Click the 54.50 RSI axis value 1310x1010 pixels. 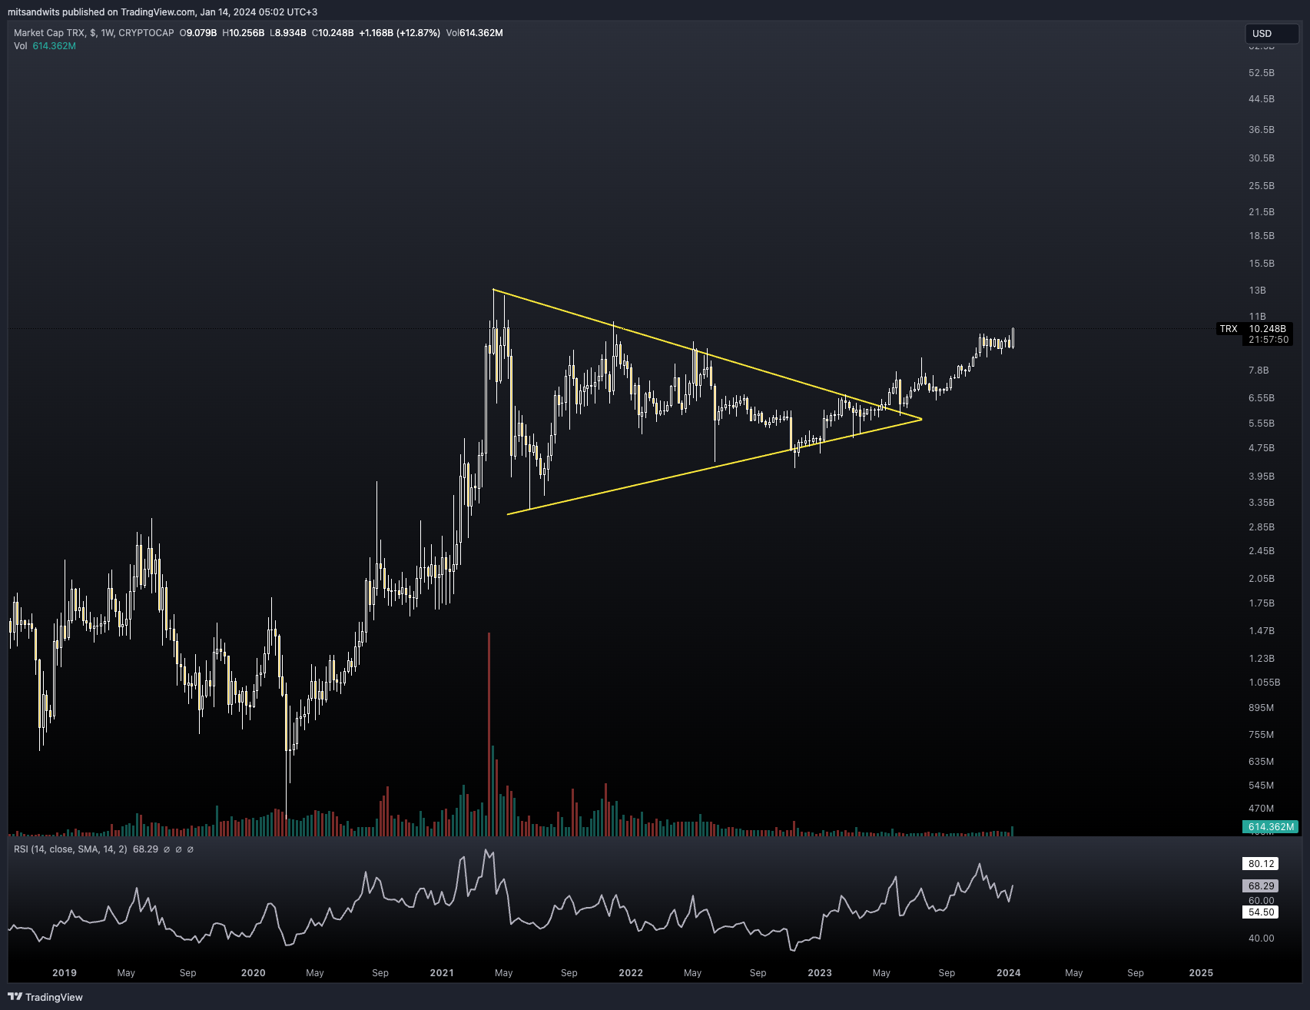pos(1262,912)
